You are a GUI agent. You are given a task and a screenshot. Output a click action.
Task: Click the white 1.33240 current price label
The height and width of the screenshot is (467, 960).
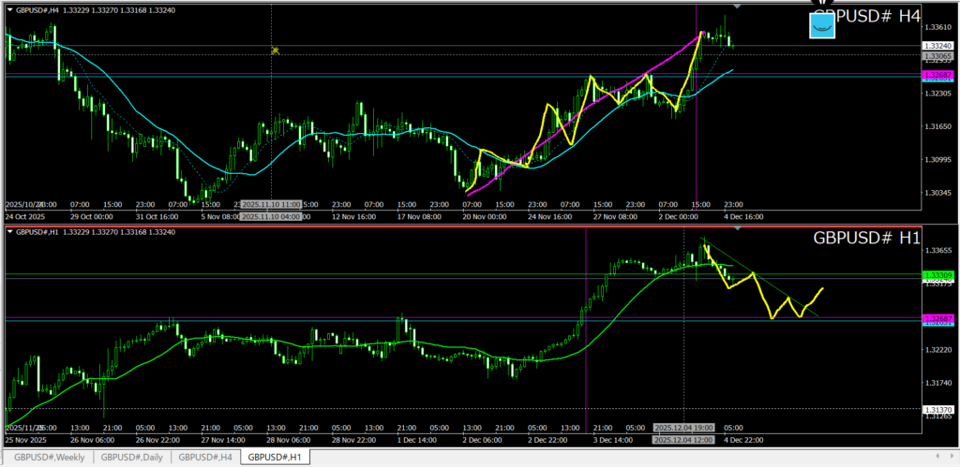[937, 46]
